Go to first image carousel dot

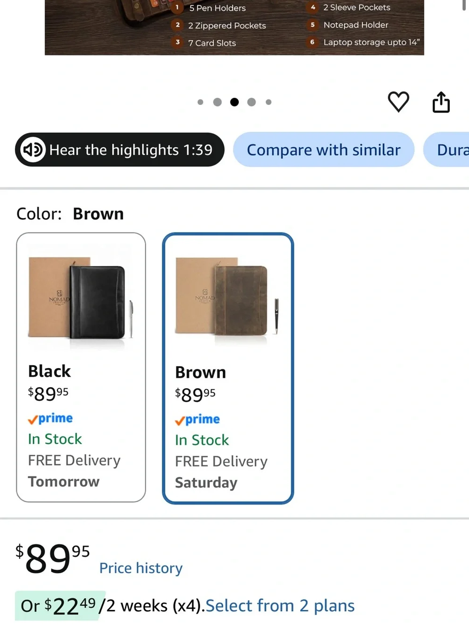tap(200, 102)
